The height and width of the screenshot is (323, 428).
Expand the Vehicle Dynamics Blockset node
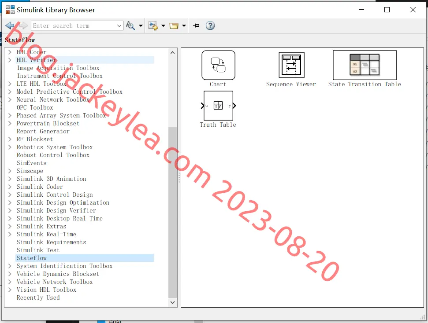coord(10,274)
